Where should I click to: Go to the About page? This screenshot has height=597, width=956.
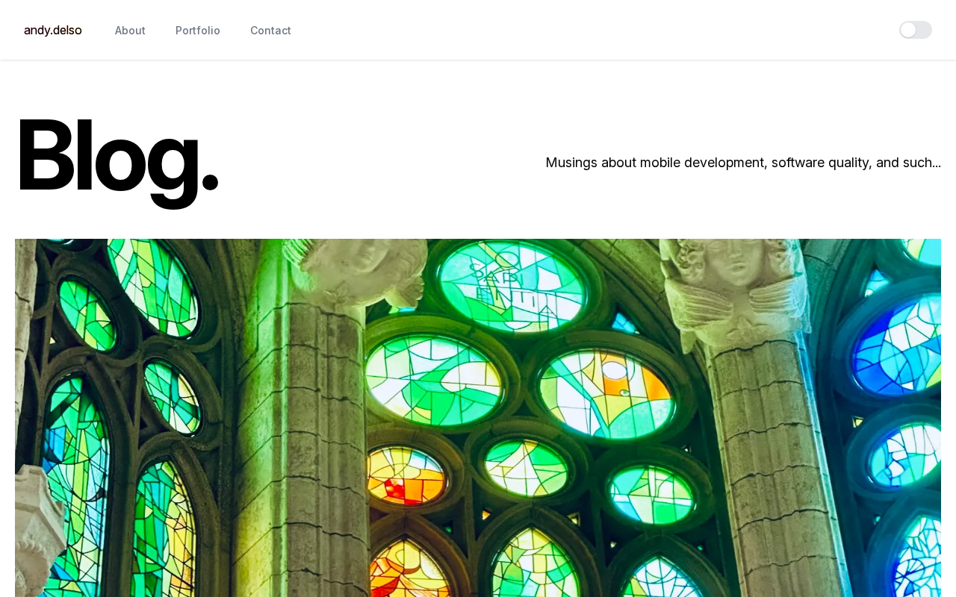point(130,31)
